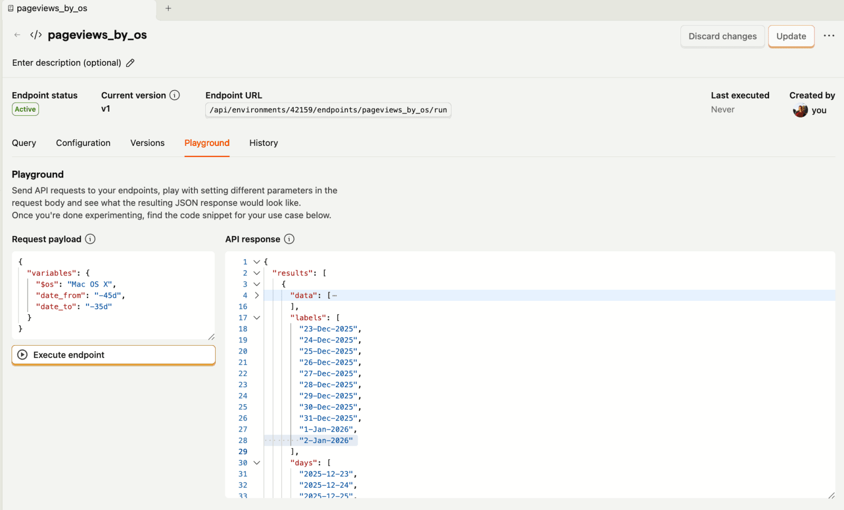Click the code icon beside the endpoint title
Image resolution: width=844 pixels, height=510 pixels.
click(x=35, y=35)
